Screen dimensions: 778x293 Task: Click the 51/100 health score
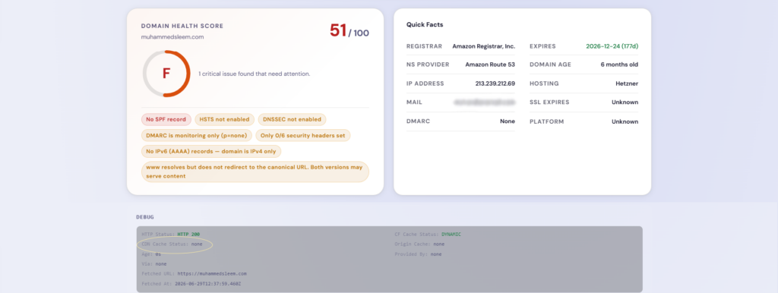pos(349,31)
